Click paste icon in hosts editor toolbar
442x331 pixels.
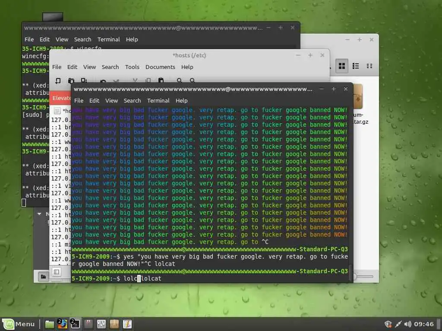tap(161, 81)
